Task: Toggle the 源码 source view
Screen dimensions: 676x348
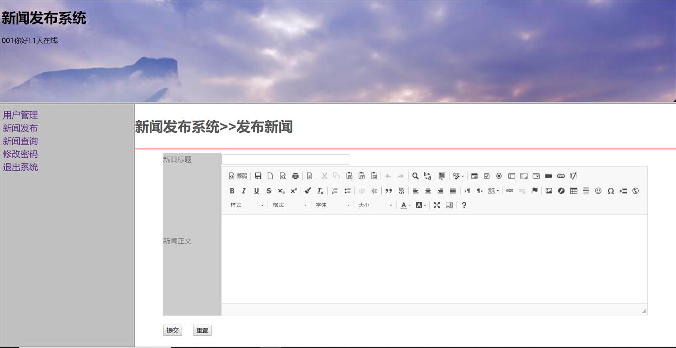Action: coord(238,176)
